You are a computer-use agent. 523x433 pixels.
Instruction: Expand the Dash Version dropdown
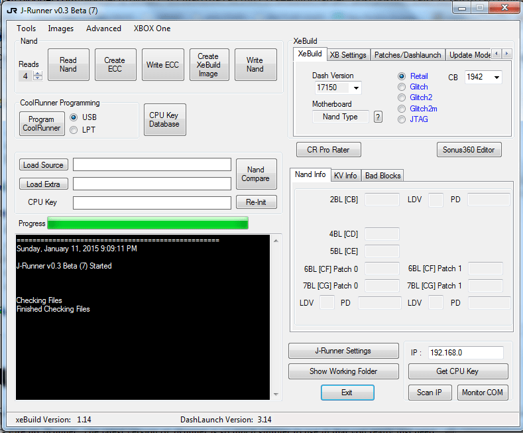(356, 88)
